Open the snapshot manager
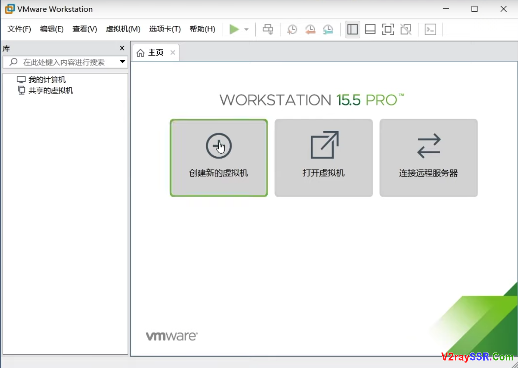Screen dimensions: 518x368 [328, 29]
